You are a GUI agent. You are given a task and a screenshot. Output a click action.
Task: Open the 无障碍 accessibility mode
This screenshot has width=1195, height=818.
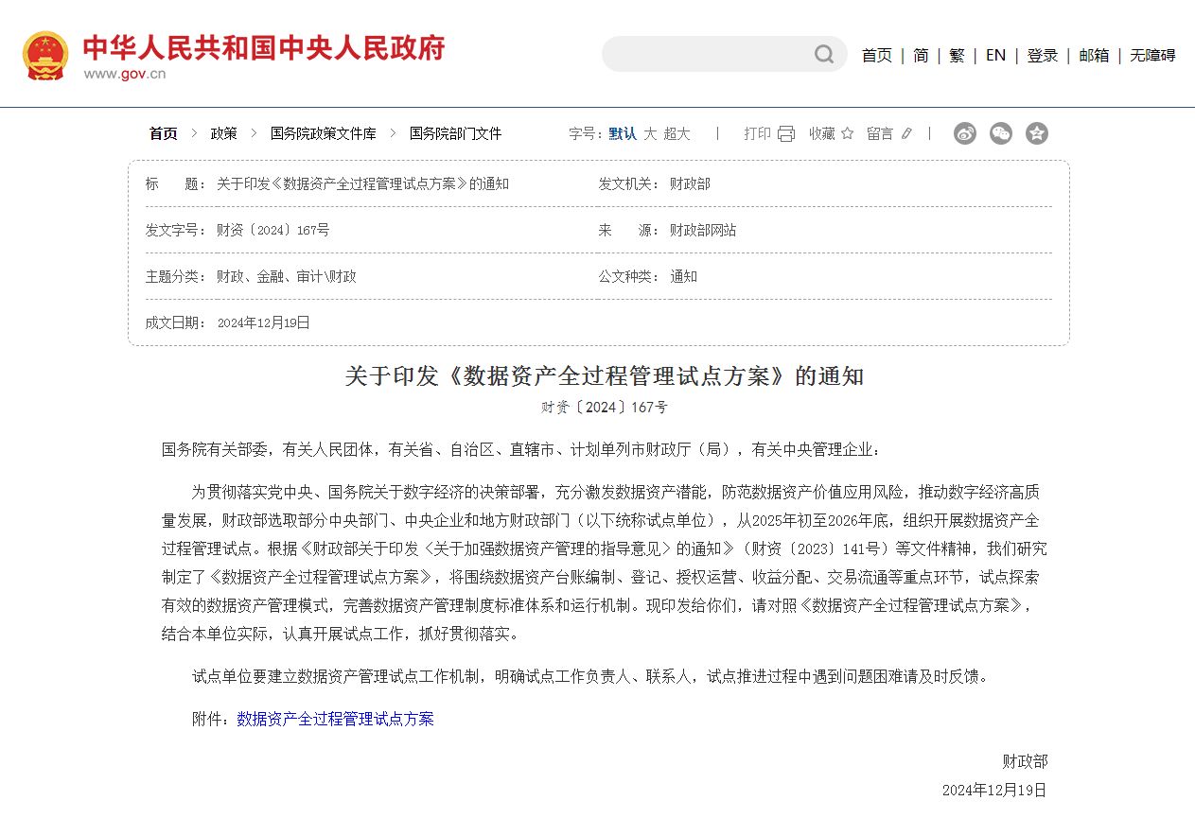(x=1152, y=56)
